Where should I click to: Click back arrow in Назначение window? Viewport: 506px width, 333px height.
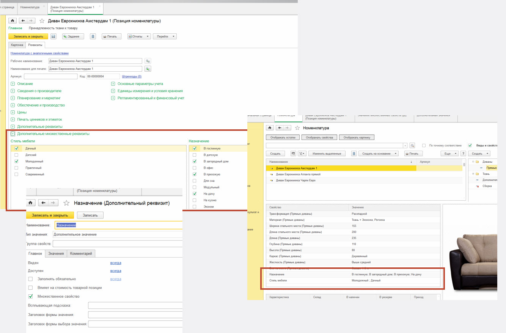[x=44, y=203]
